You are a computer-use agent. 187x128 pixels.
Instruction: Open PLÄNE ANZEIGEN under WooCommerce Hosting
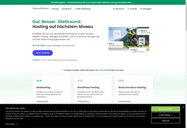click(125, 102)
